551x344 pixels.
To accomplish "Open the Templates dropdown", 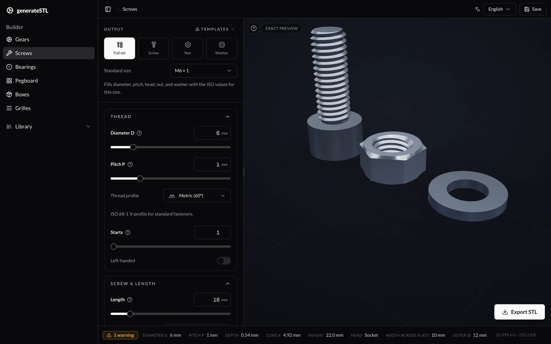I will coord(215,29).
